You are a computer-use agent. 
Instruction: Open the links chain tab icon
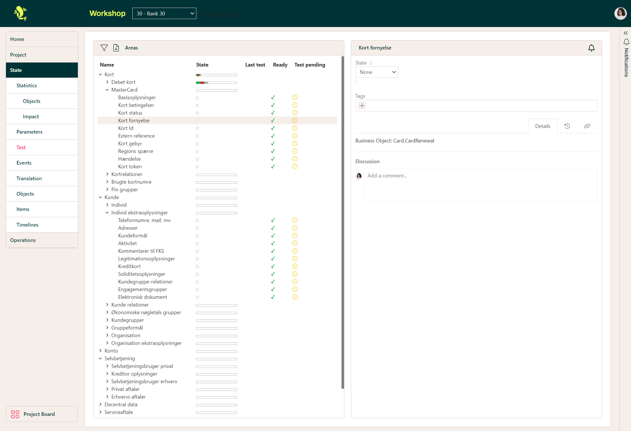click(x=587, y=126)
